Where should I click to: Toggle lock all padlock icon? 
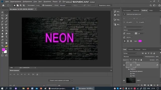pos(141,60)
